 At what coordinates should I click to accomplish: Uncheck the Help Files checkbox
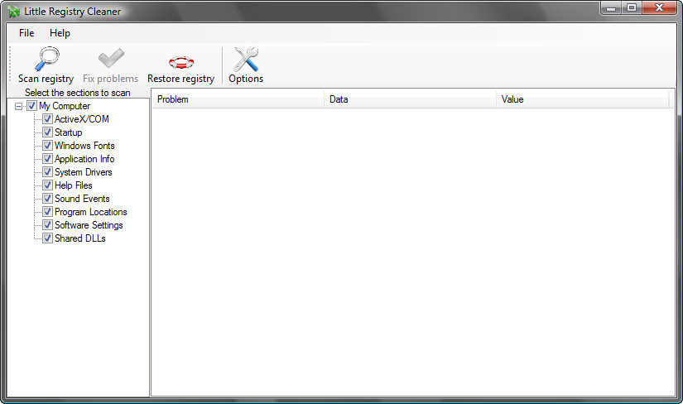pos(47,185)
